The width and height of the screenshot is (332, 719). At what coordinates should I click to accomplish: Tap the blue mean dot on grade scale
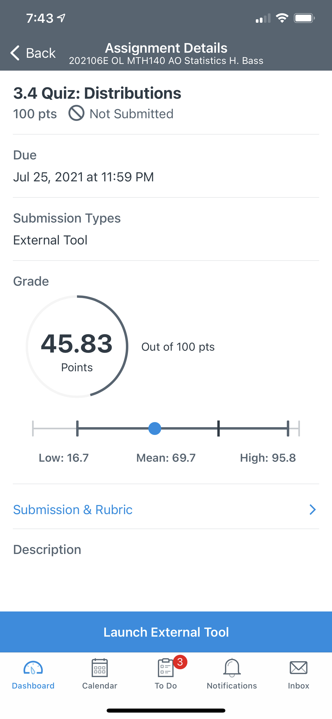(x=155, y=429)
